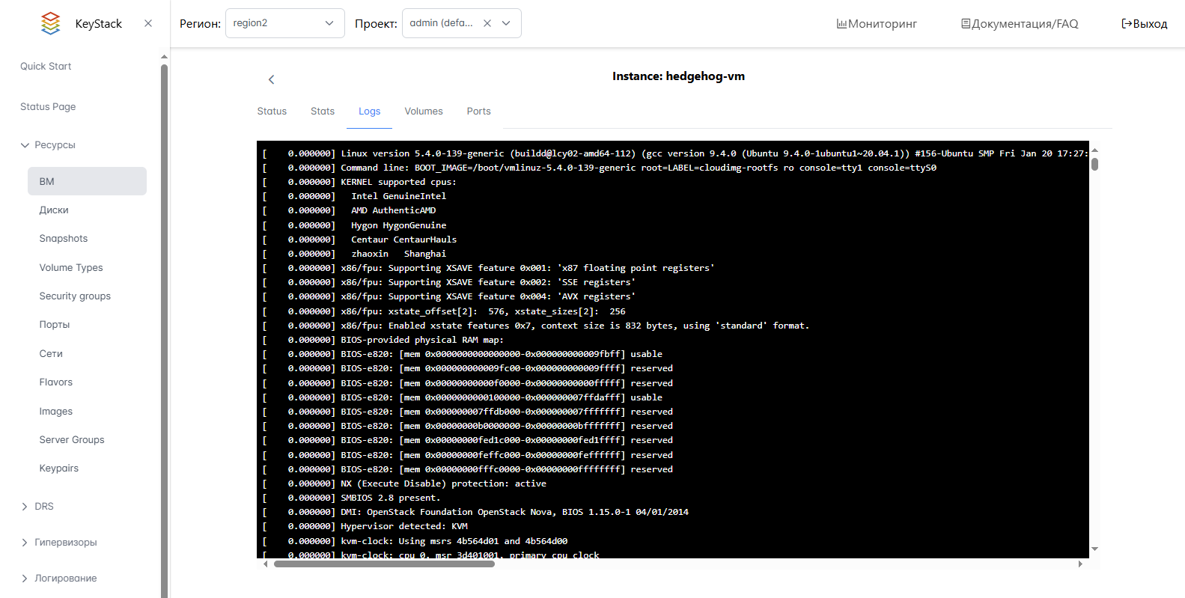Open the Ports tab
Screen dimensions: 1185x598
(478, 112)
